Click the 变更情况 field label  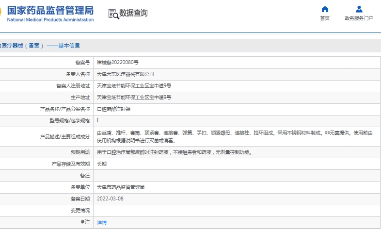[x=80, y=210]
